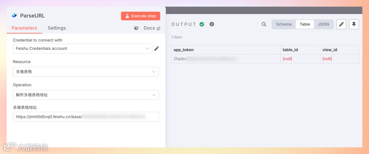
Task: Open the Settings tab
Action: pyautogui.click(x=57, y=28)
